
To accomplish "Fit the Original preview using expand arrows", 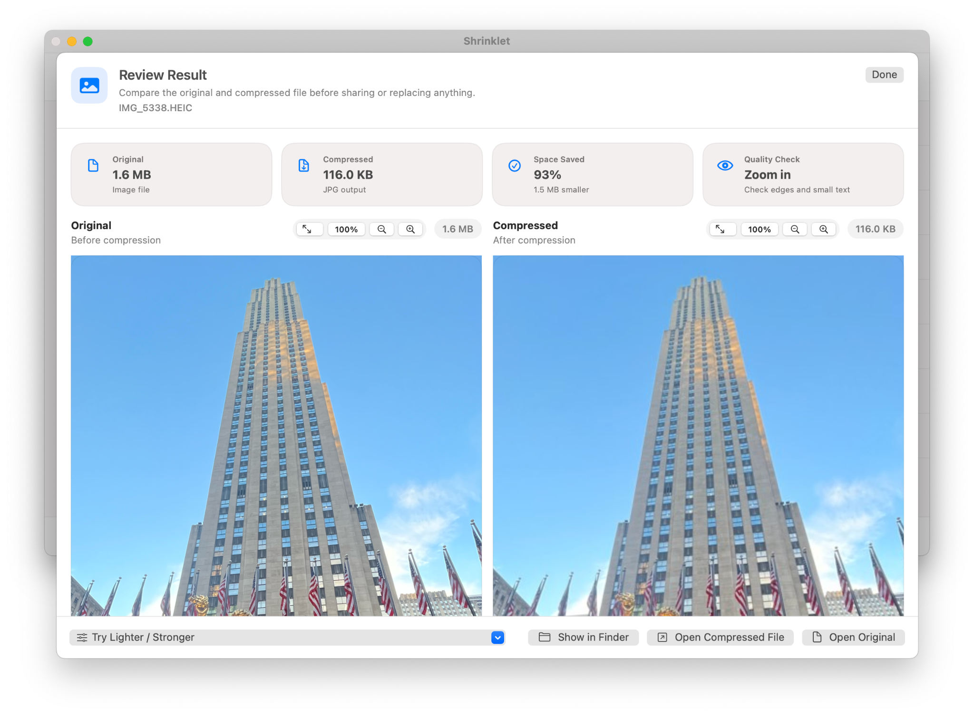I will [310, 229].
